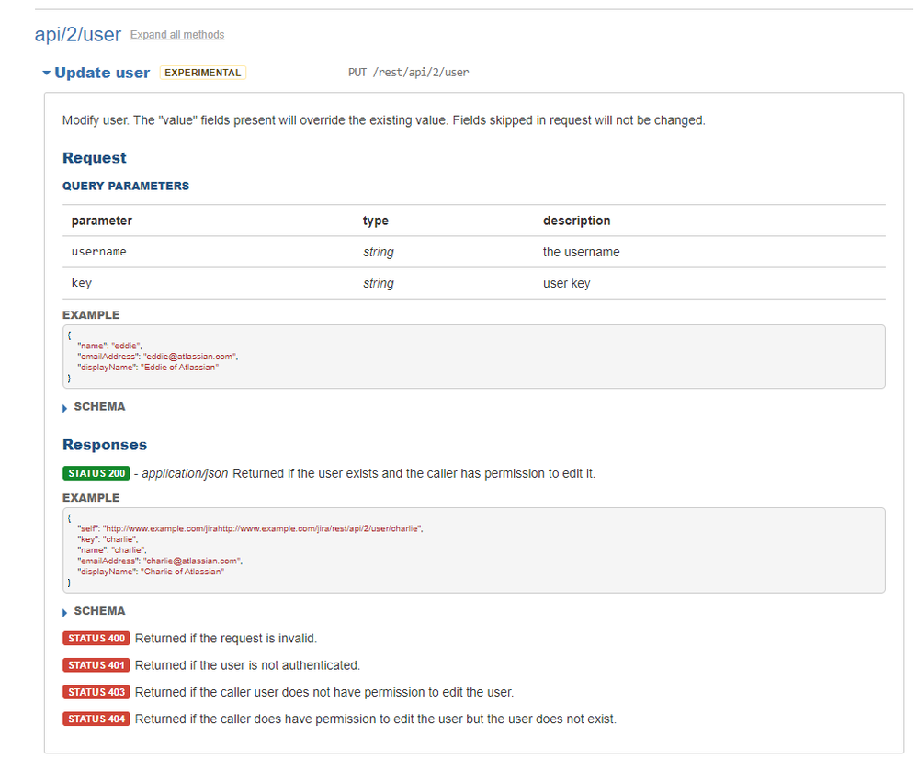Click the STATUS 400 red badge
This screenshot has width=918, height=759.
pyautogui.click(x=96, y=639)
